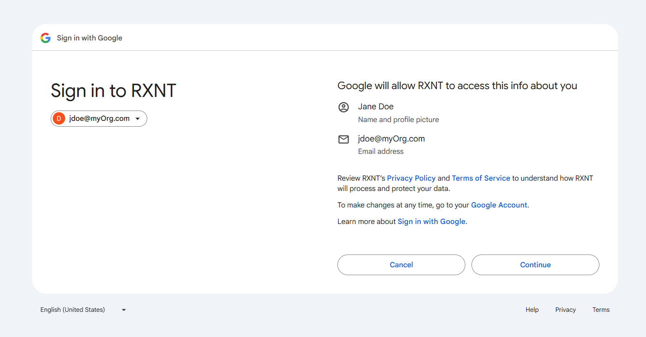Open RXNT's Terms of Service link

point(481,178)
